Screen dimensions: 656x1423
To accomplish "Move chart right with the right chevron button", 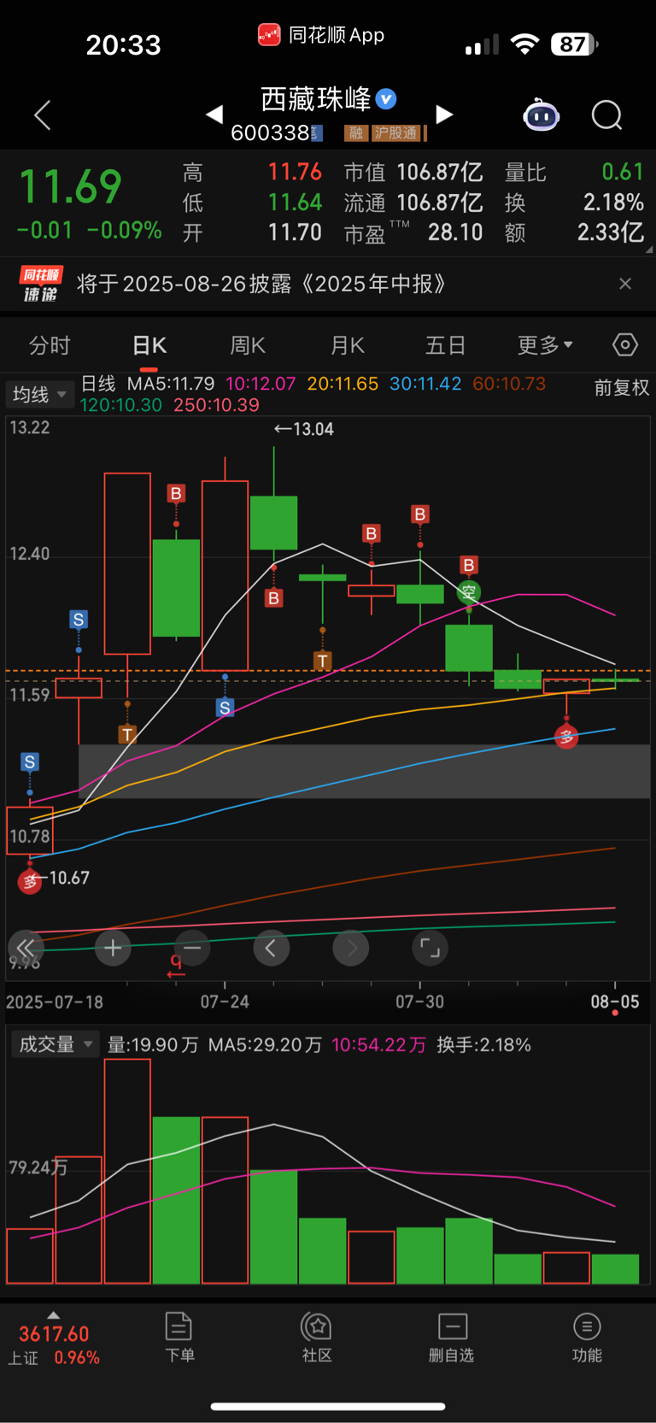I will point(351,948).
